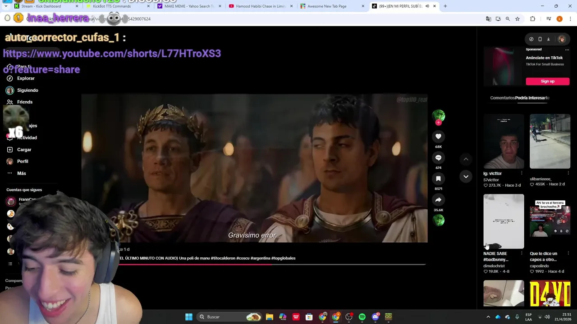577x324 pixels.
Task: Open the TikTok coins icon in top pill
Action: coord(531,39)
